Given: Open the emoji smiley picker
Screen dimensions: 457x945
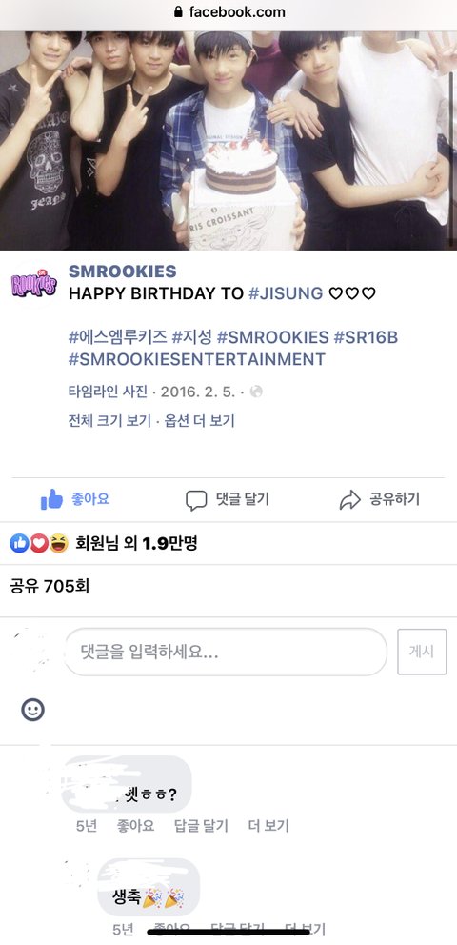Looking at the screenshot, I should [x=32, y=710].
